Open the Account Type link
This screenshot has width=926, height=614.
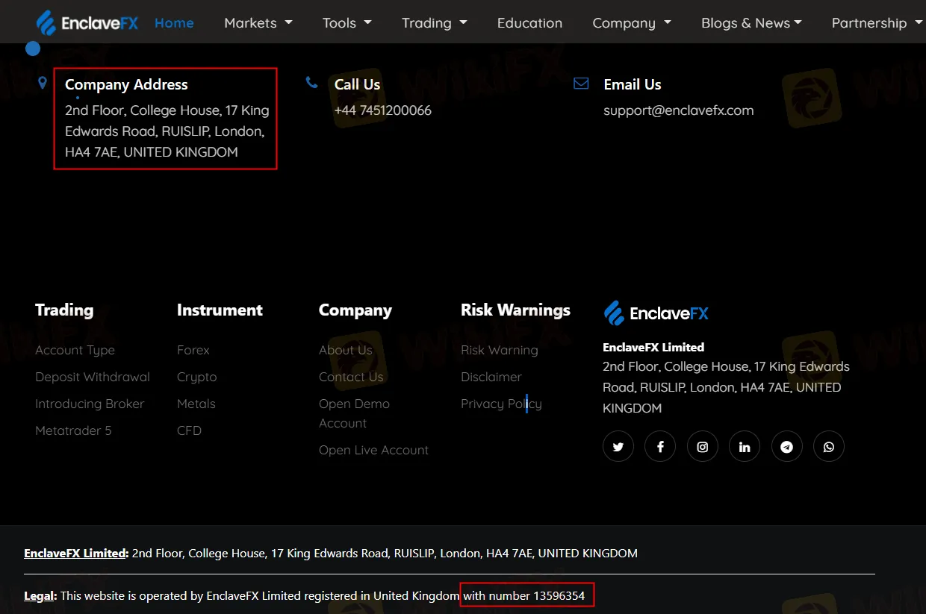coord(75,351)
